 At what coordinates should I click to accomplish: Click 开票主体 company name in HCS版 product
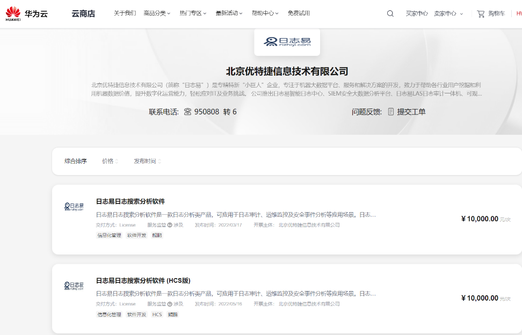309,304
